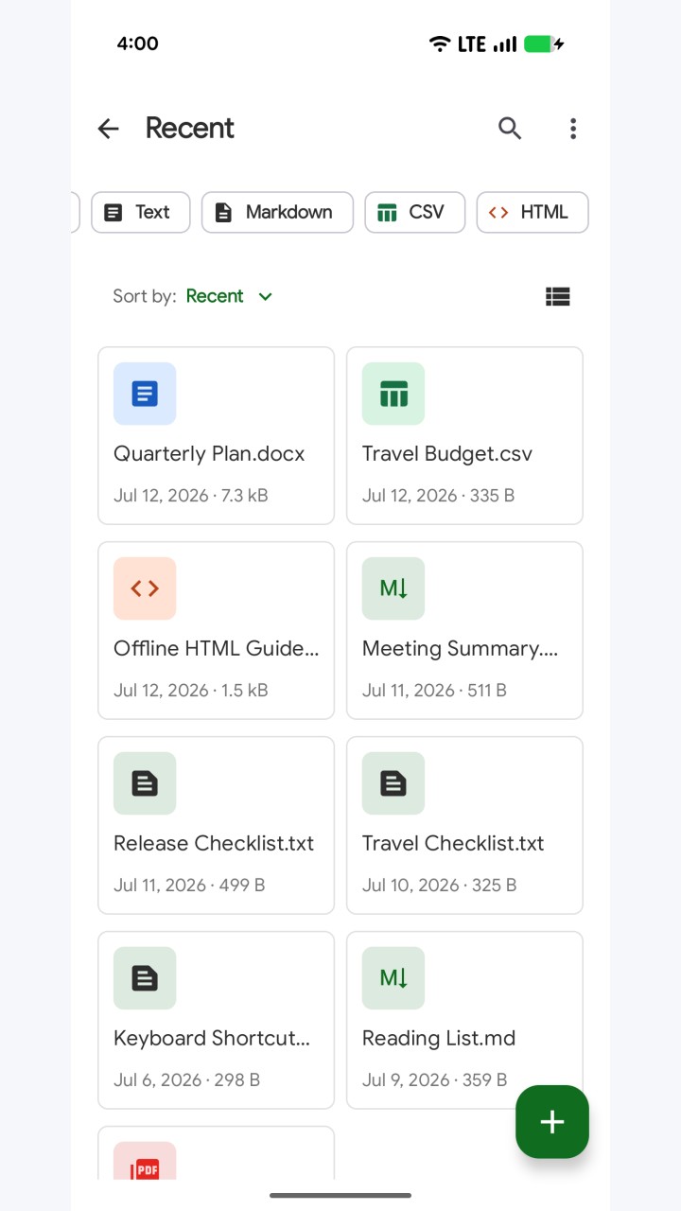Click the 'Jul 12, 2026 · 1.5 kB' details
The image size is (681, 1211).
191,691
